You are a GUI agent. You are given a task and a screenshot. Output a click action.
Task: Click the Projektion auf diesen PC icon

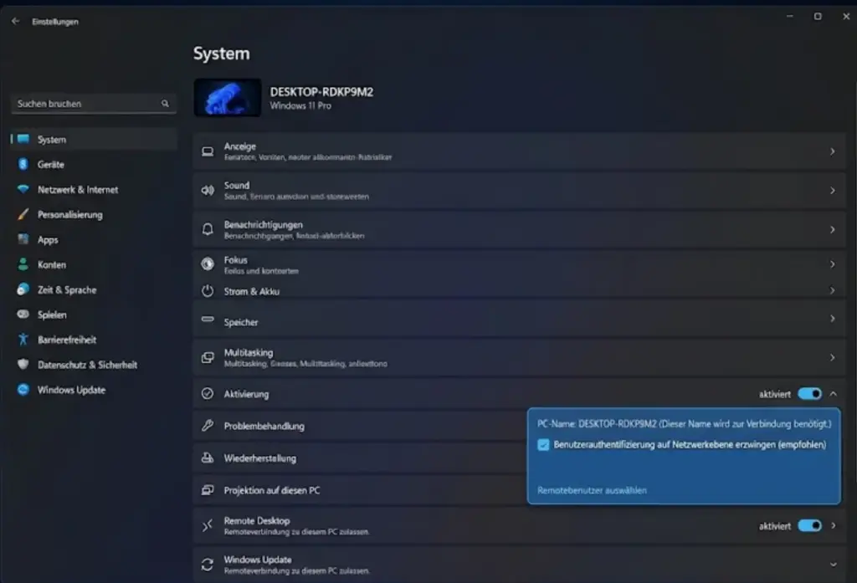208,489
